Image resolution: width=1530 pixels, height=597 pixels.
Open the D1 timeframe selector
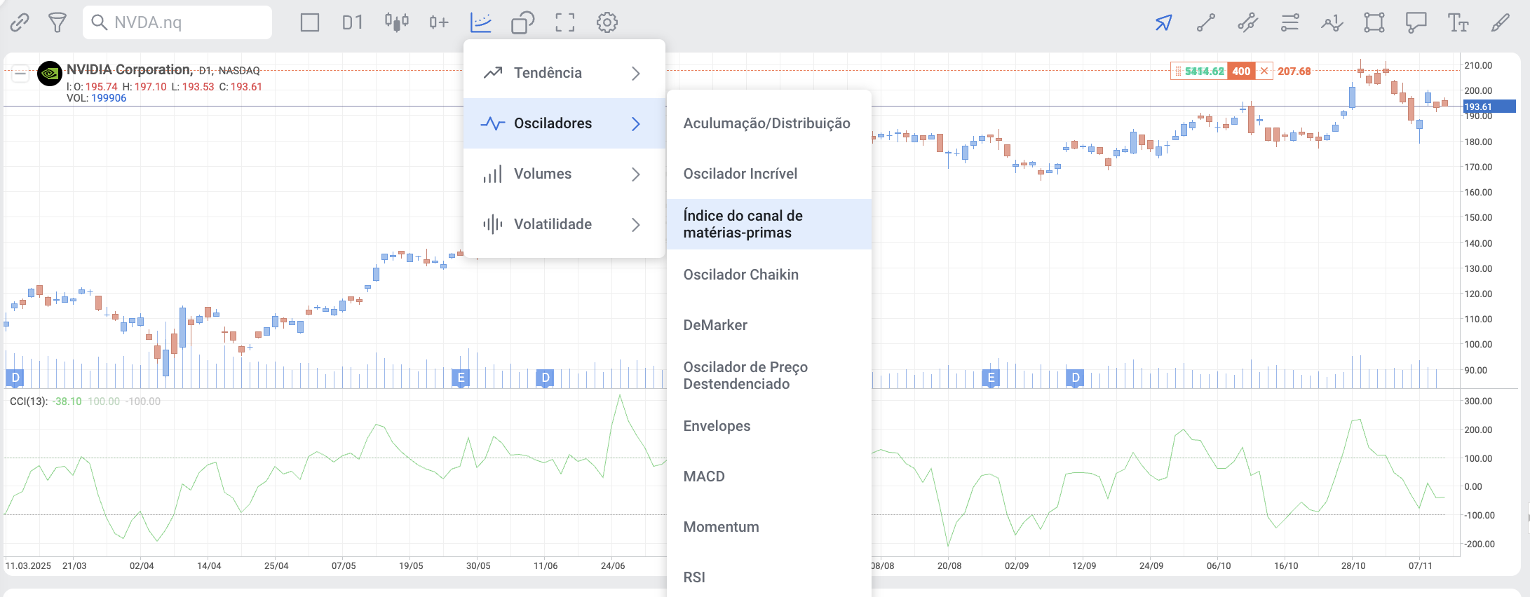(353, 22)
